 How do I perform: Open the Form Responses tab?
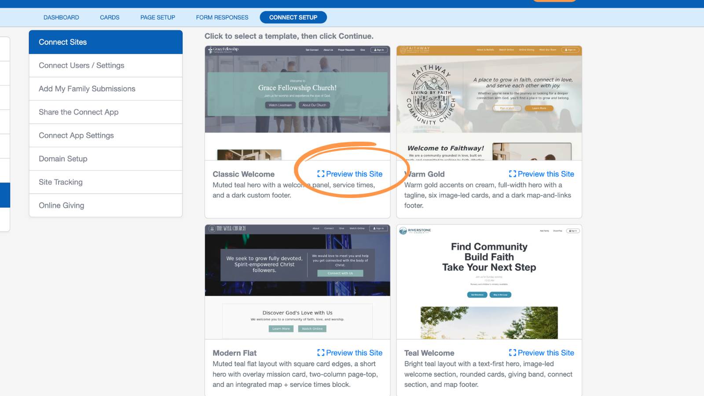click(x=222, y=18)
